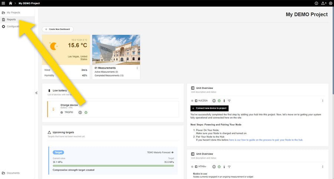334x179 pixels.
Task: Open My Projects in the sidebar
Action: 13,13
